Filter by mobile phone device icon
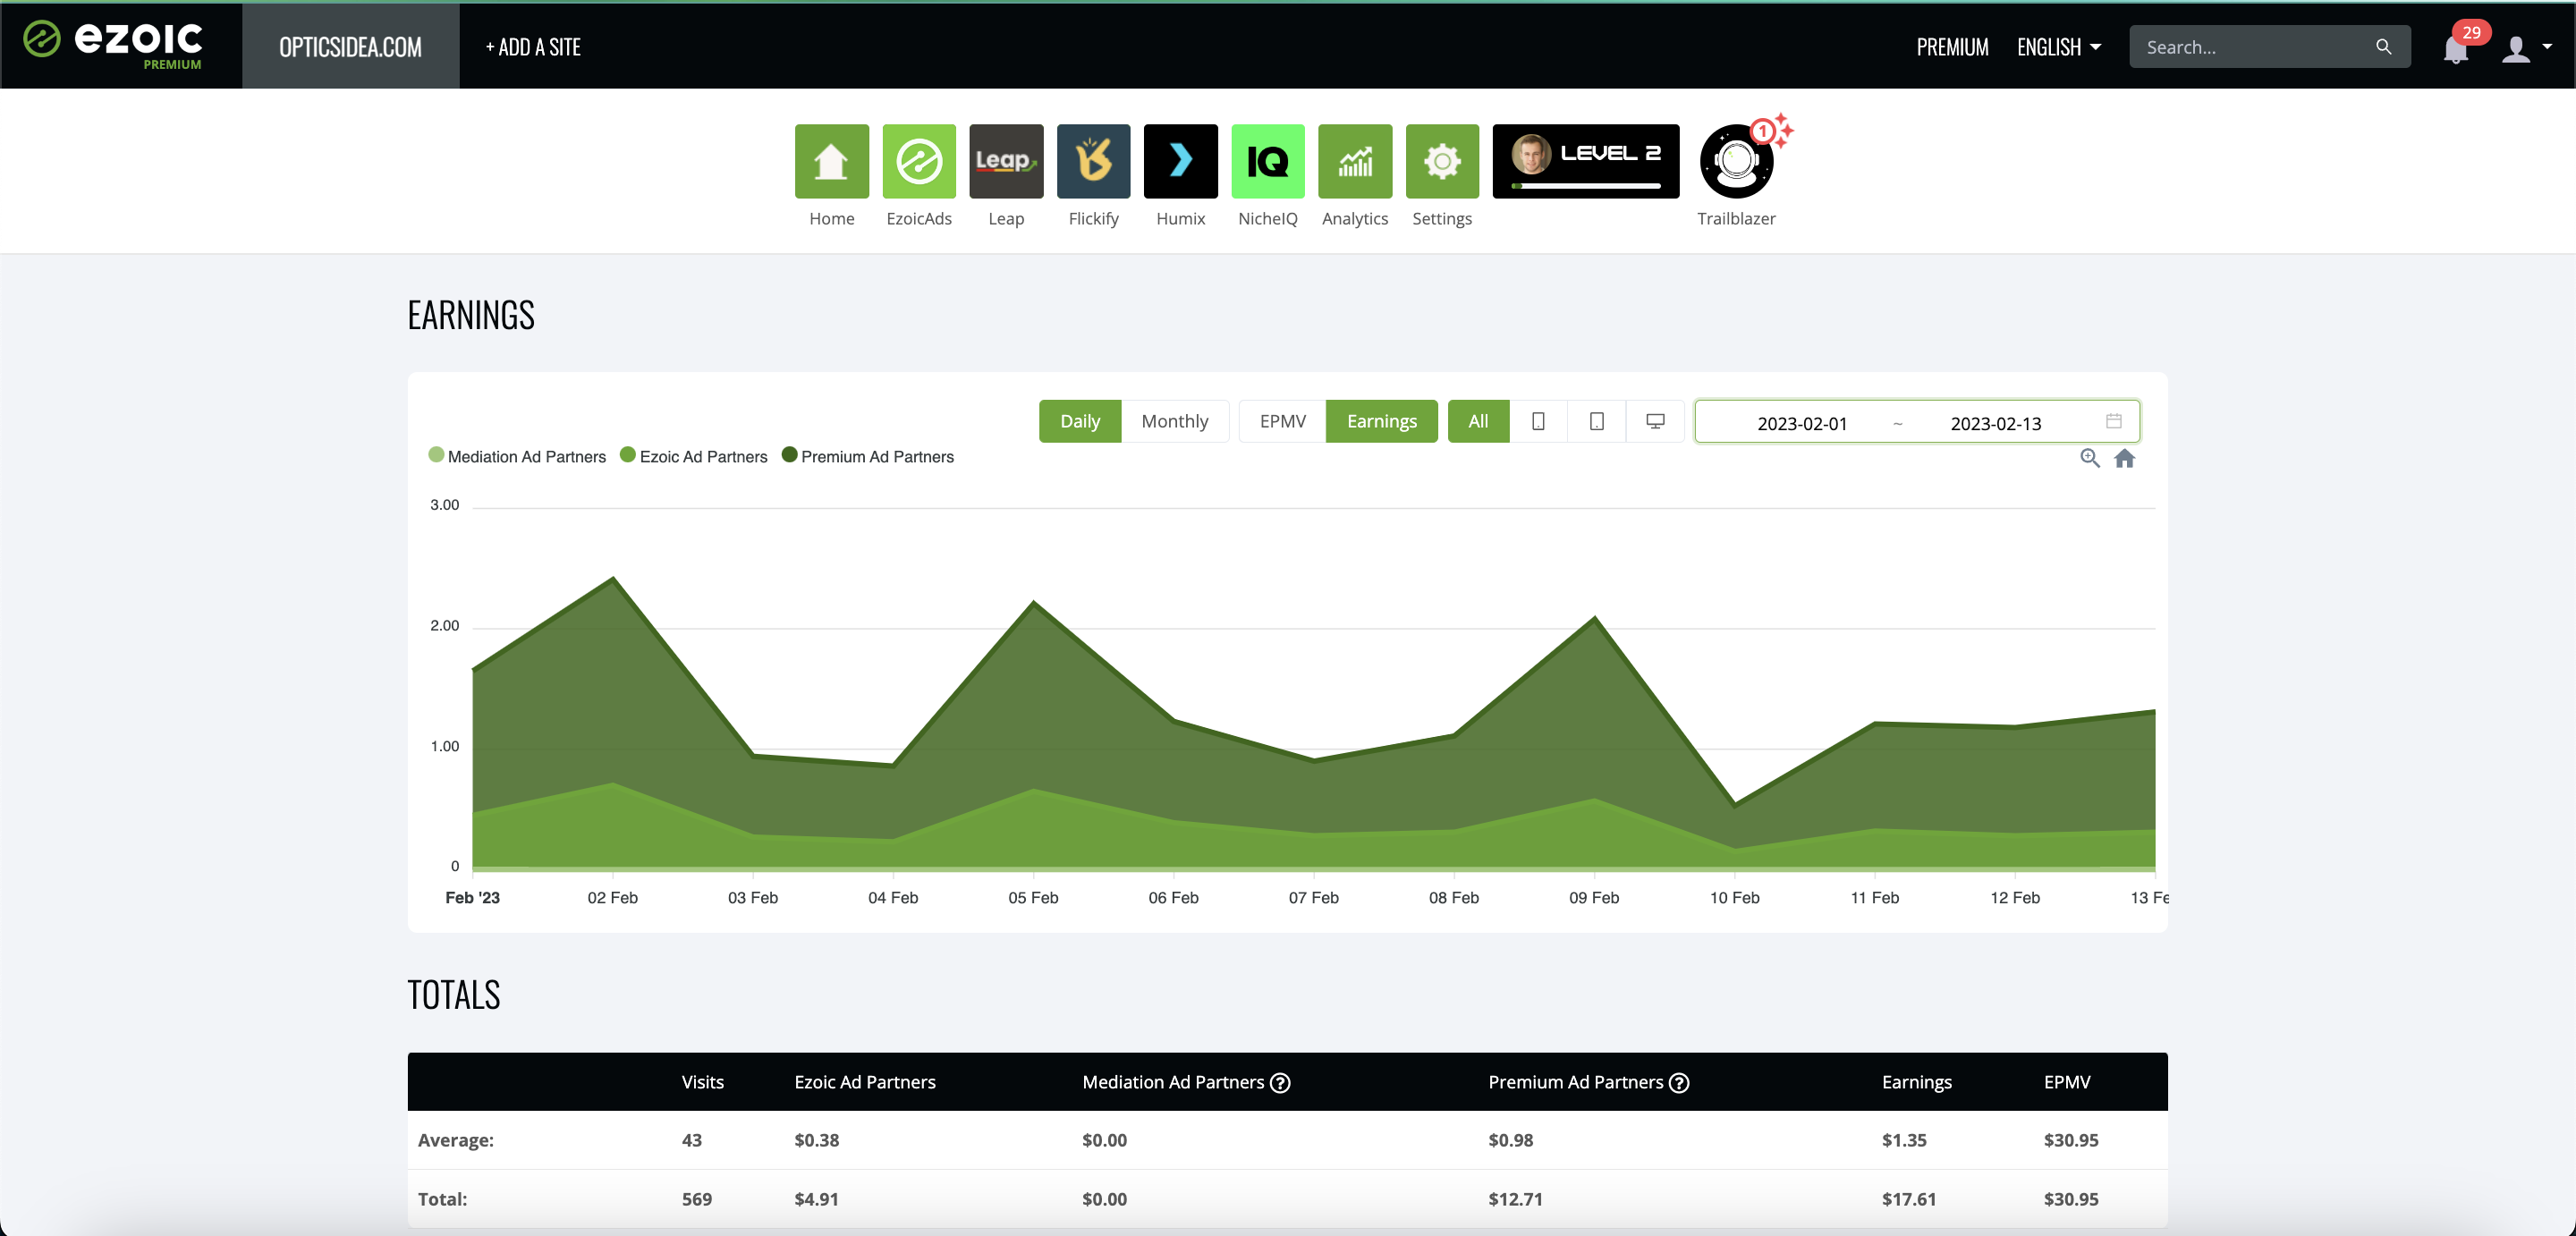Screen dimensions: 2576x1236 pyautogui.click(x=1538, y=421)
